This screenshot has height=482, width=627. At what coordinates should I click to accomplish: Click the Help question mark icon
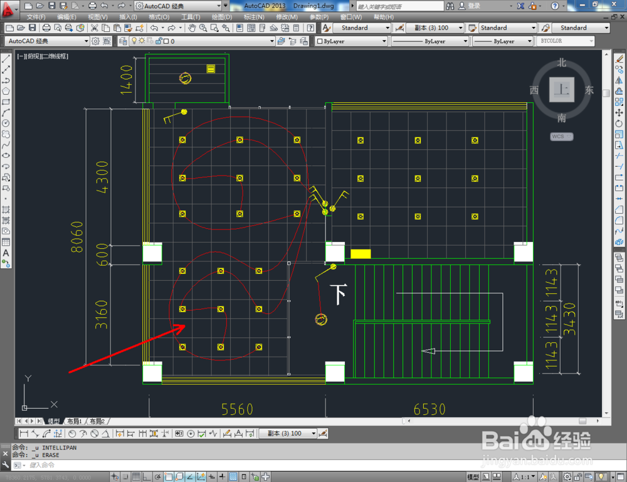coord(310,28)
